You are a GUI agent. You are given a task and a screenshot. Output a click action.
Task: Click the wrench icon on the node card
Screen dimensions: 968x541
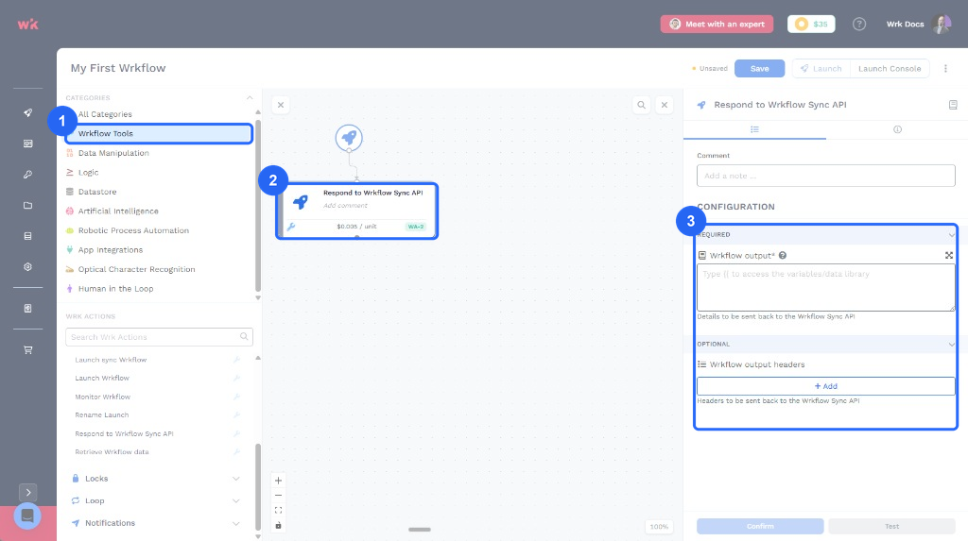(291, 227)
